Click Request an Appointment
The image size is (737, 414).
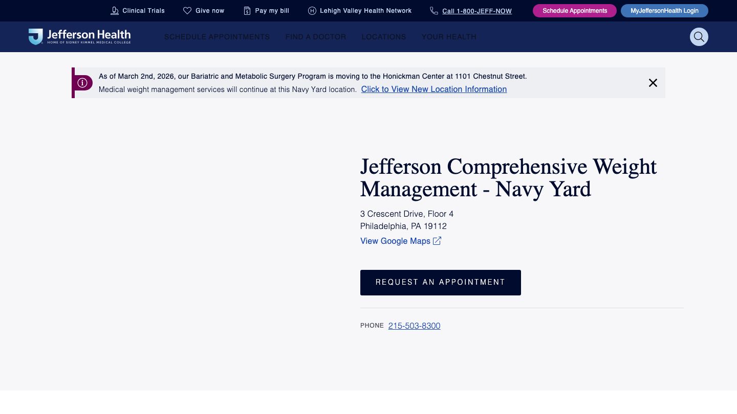click(x=440, y=282)
